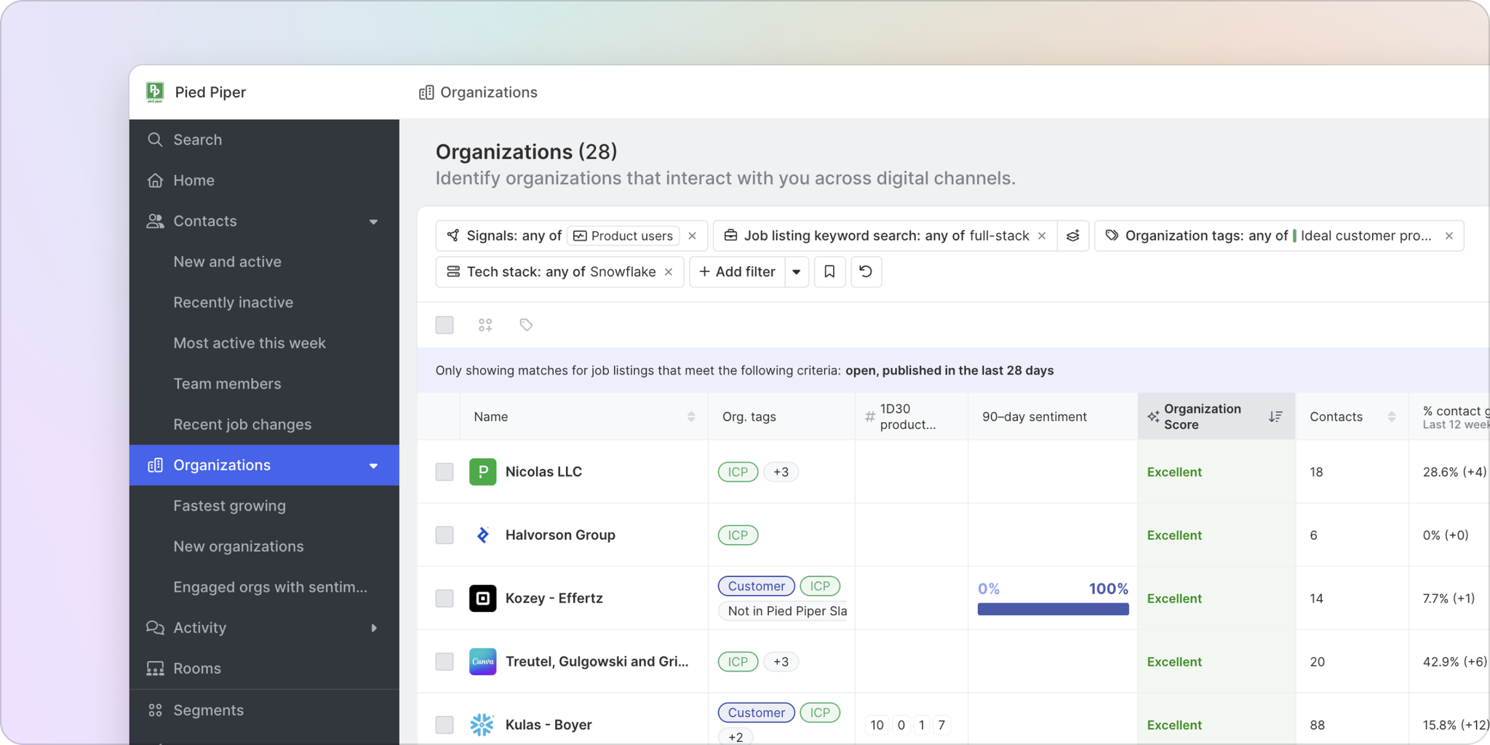Open Team members list

[x=227, y=384]
